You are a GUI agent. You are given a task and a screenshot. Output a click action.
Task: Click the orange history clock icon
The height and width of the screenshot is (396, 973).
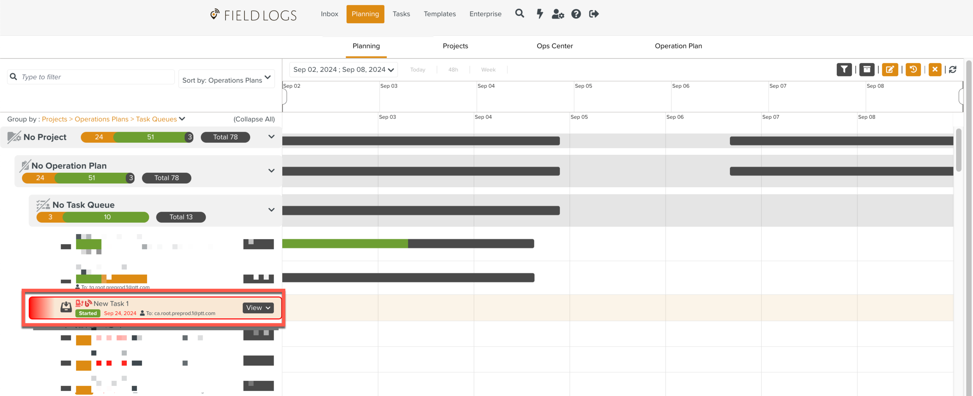click(913, 69)
